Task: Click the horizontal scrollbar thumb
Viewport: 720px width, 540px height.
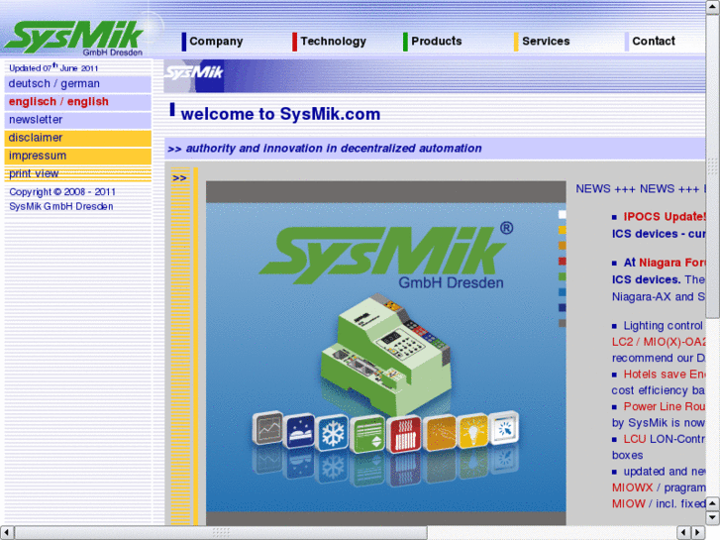Action: point(221,532)
